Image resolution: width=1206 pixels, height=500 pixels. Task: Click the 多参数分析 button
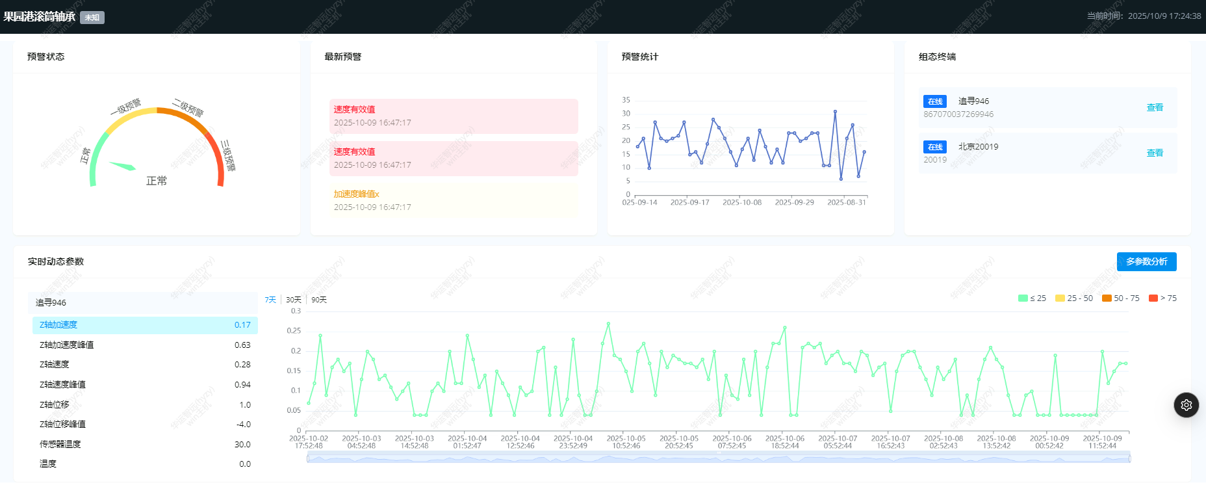pos(1146,261)
